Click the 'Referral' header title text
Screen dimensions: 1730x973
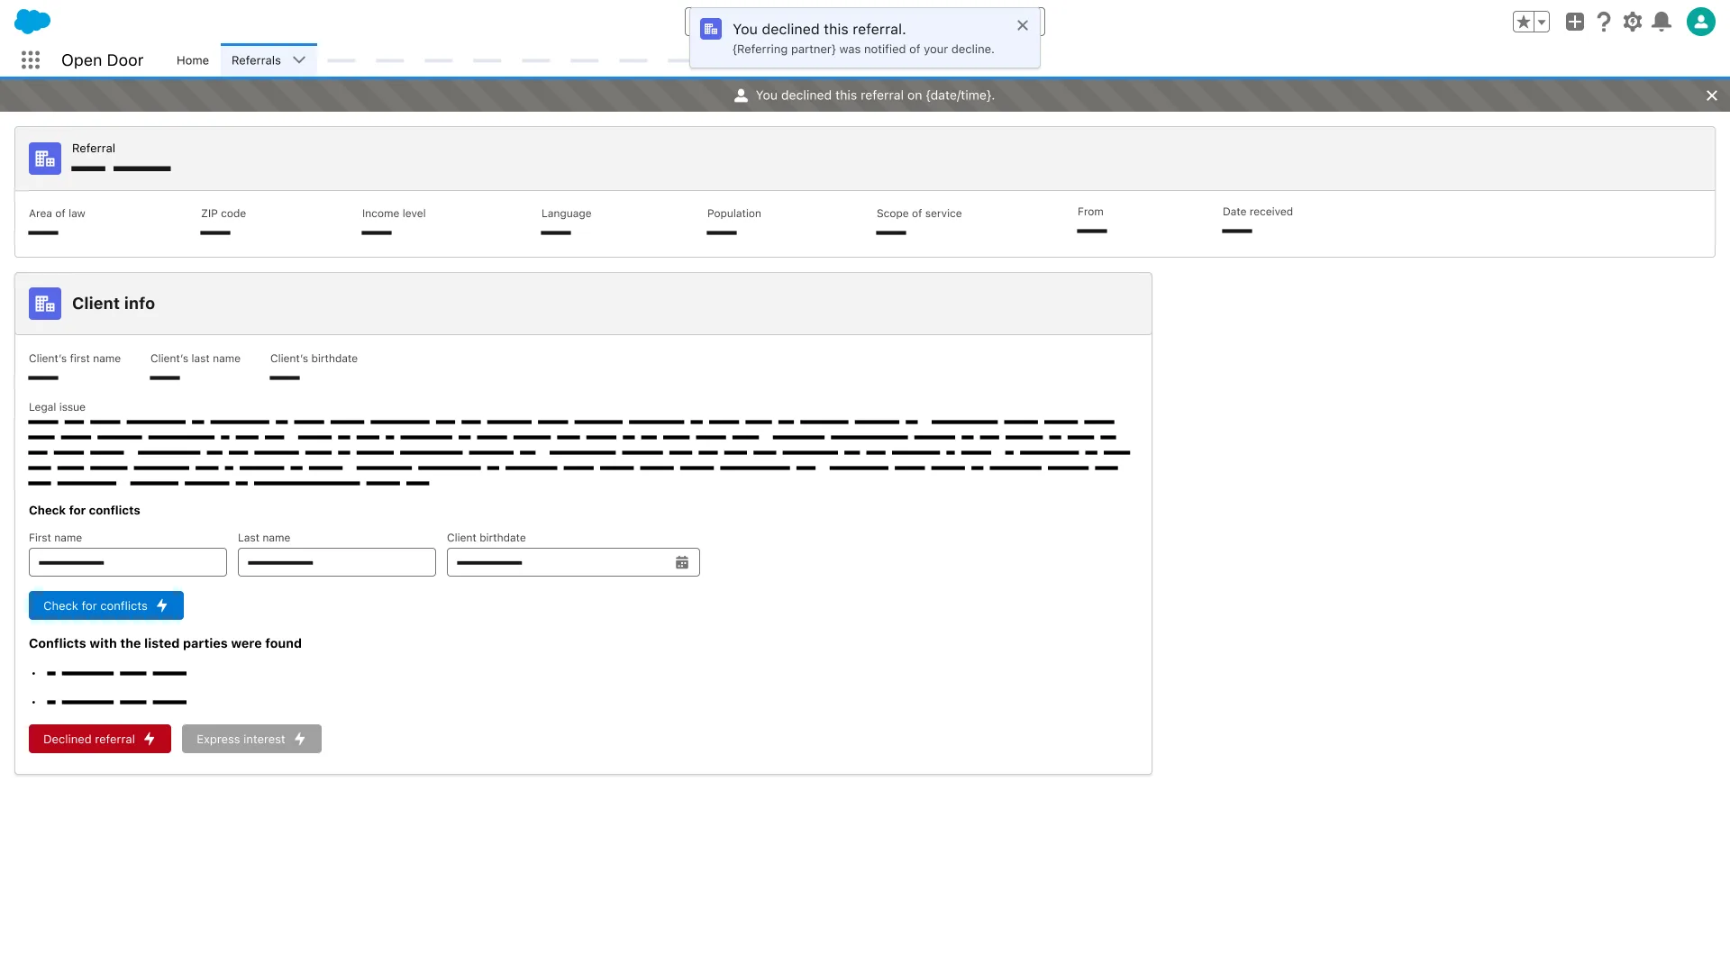(x=94, y=149)
